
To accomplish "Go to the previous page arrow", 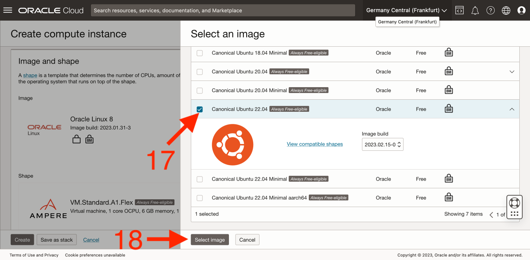I will (491, 215).
